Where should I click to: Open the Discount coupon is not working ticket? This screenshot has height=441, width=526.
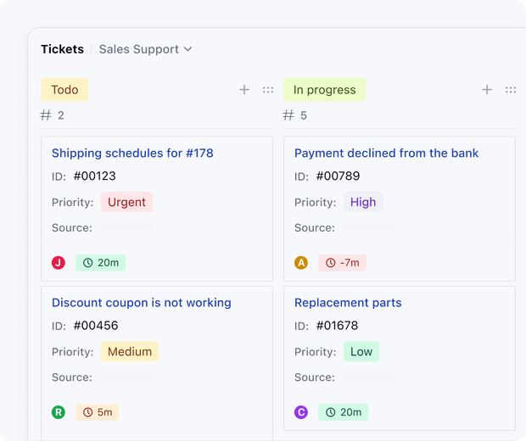[141, 303]
